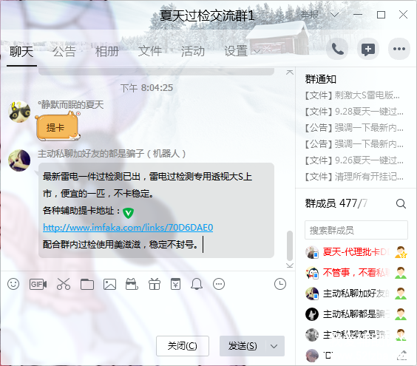Open notice 【文件】9.26夏天一键过
Viewport: 417px width, 366px height.
coord(353,160)
